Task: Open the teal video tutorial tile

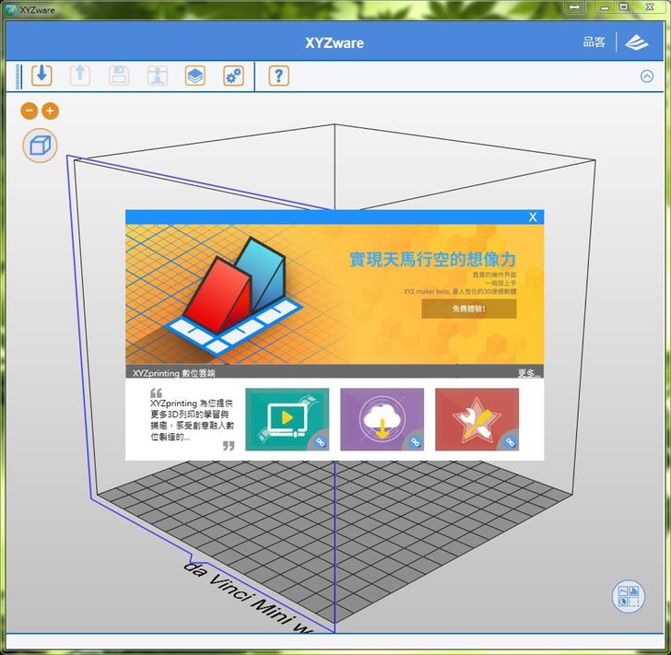Action: click(288, 419)
